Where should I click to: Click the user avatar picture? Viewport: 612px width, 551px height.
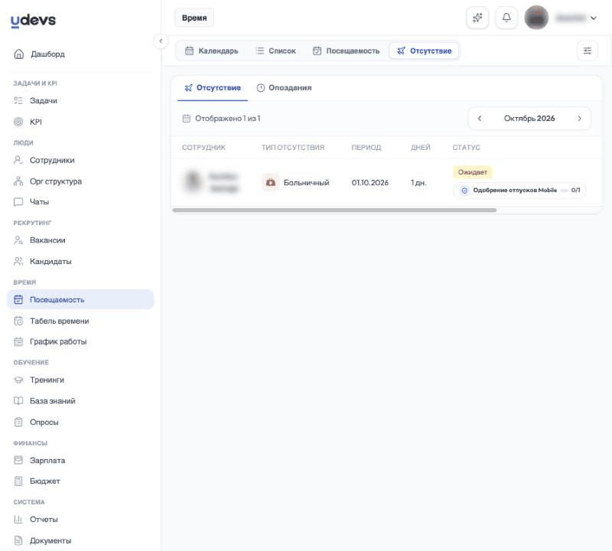tap(537, 18)
